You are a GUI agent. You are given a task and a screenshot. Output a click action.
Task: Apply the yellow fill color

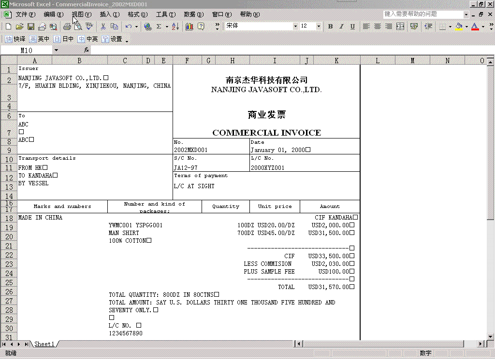tap(459, 27)
